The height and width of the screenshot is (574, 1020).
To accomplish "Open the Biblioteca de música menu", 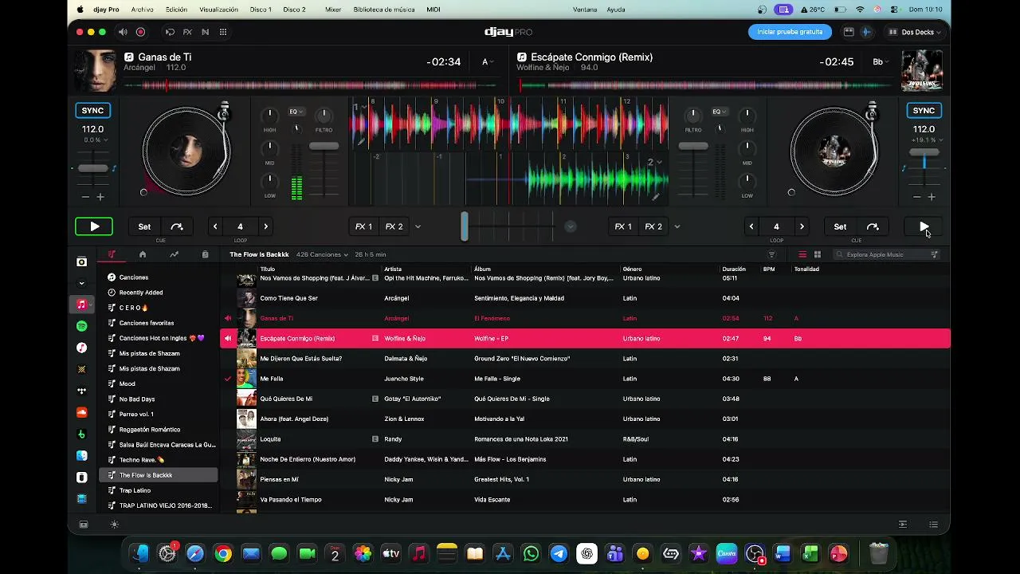I will click(385, 10).
